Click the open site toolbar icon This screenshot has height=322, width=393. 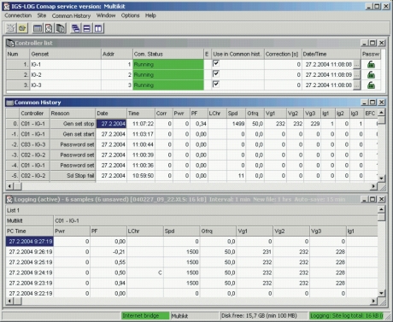tap(22, 28)
